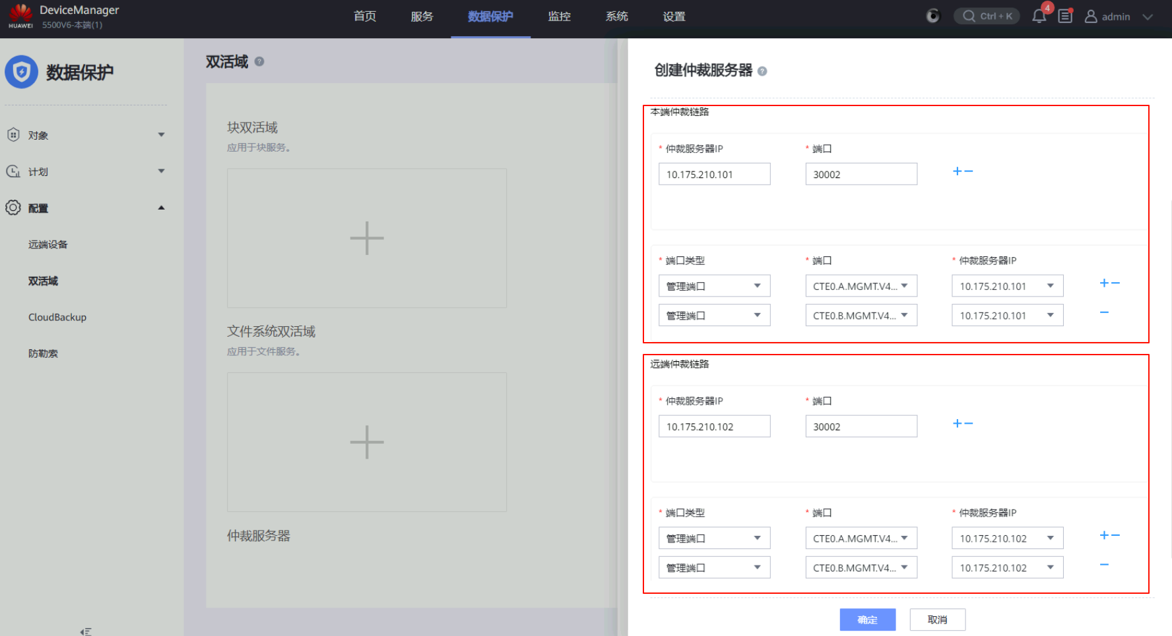The height and width of the screenshot is (636, 1172).
Task: Click the 取消 cancel button
Action: (x=937, y=620)
